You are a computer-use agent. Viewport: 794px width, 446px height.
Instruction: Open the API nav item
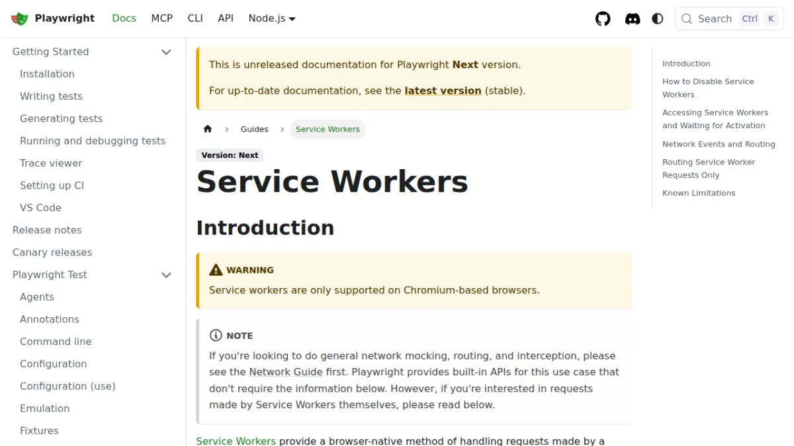pos(226,19)
